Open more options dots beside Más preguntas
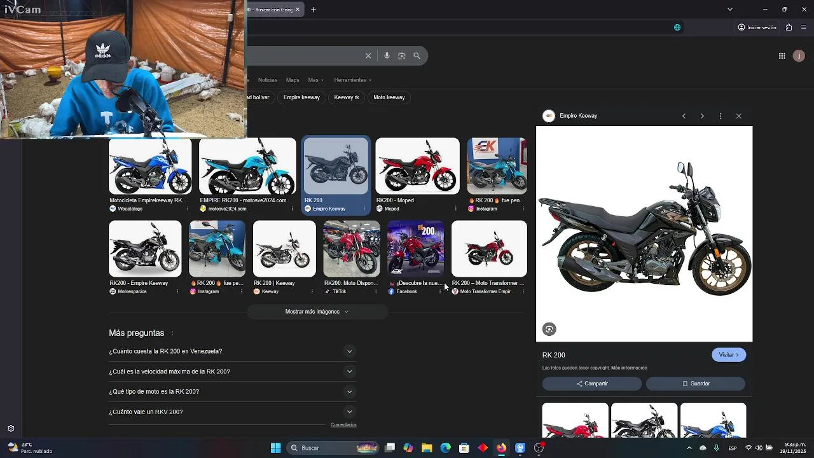814x458 pixels. point(172,333)
